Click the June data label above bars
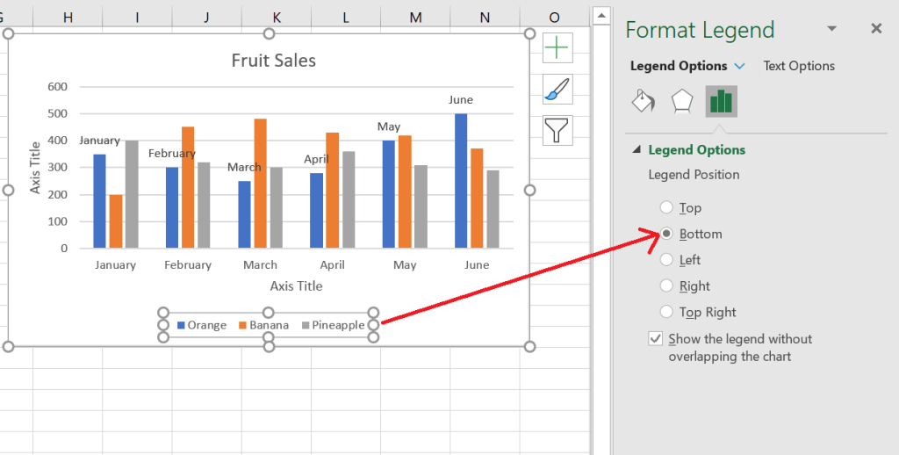 [461, 100]
